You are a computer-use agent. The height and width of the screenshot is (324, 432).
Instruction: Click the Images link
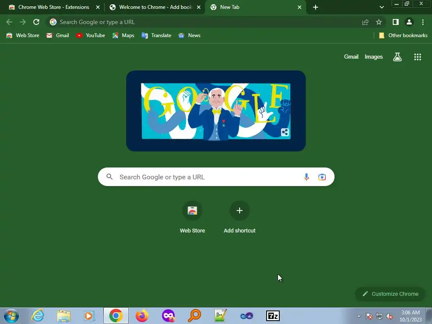(x=374, y=57)
